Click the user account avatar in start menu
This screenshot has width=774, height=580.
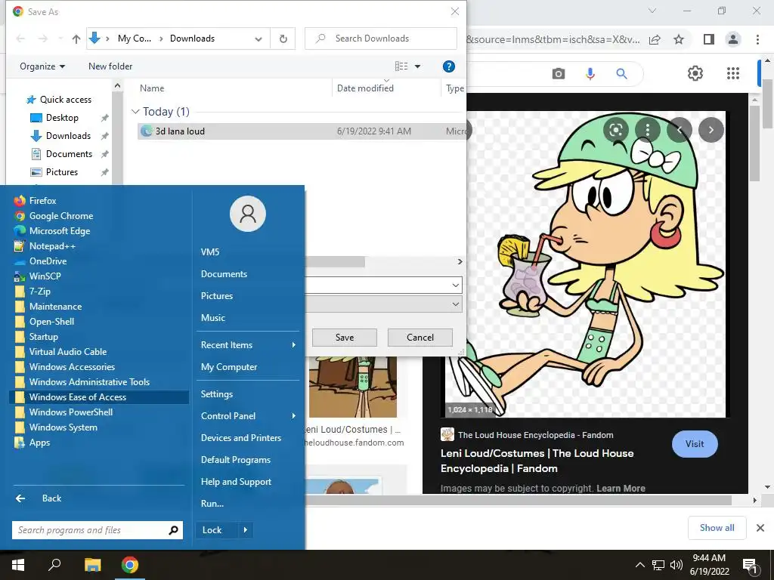(248, 214)
